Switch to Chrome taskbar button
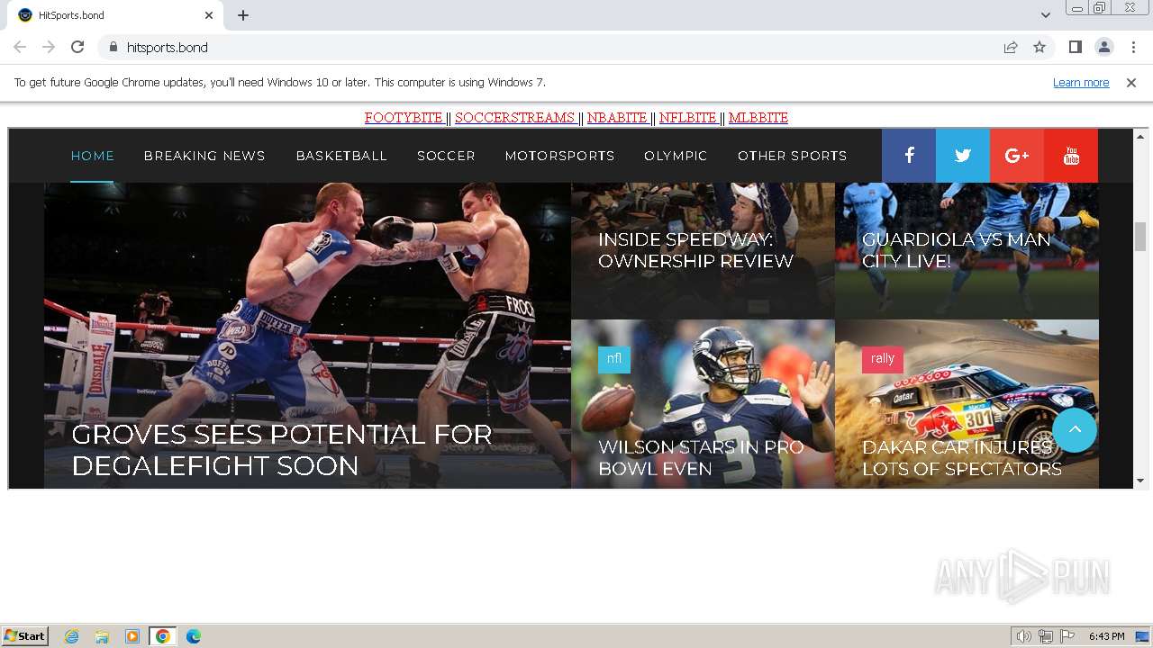The width and height of the screenshot is (1153, 648). pos(163,636)
